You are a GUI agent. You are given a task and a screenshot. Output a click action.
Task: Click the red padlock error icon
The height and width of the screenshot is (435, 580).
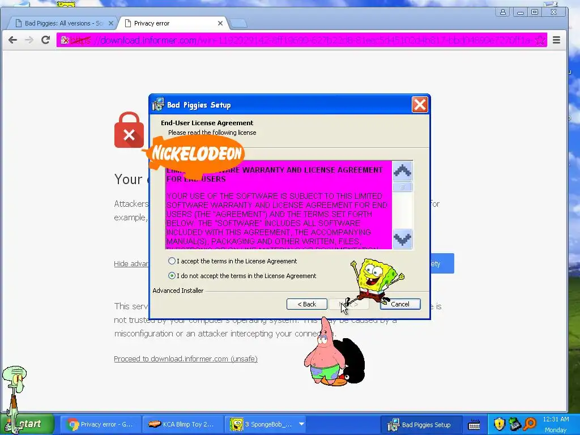[x=129, y=130]
